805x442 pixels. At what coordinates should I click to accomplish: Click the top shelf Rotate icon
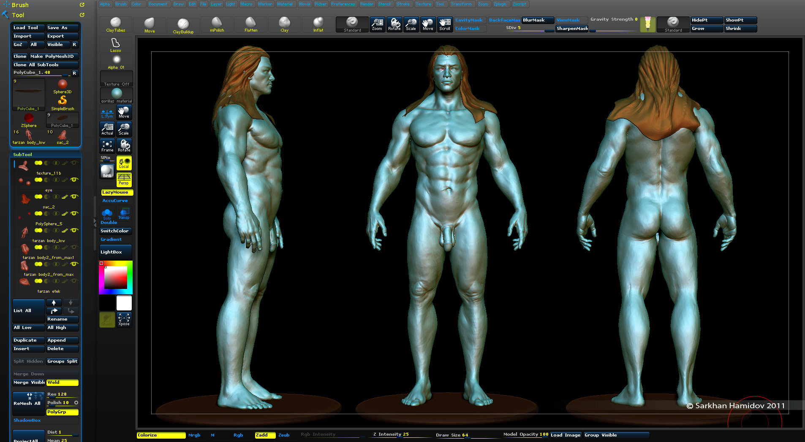[x=394, y=24]
